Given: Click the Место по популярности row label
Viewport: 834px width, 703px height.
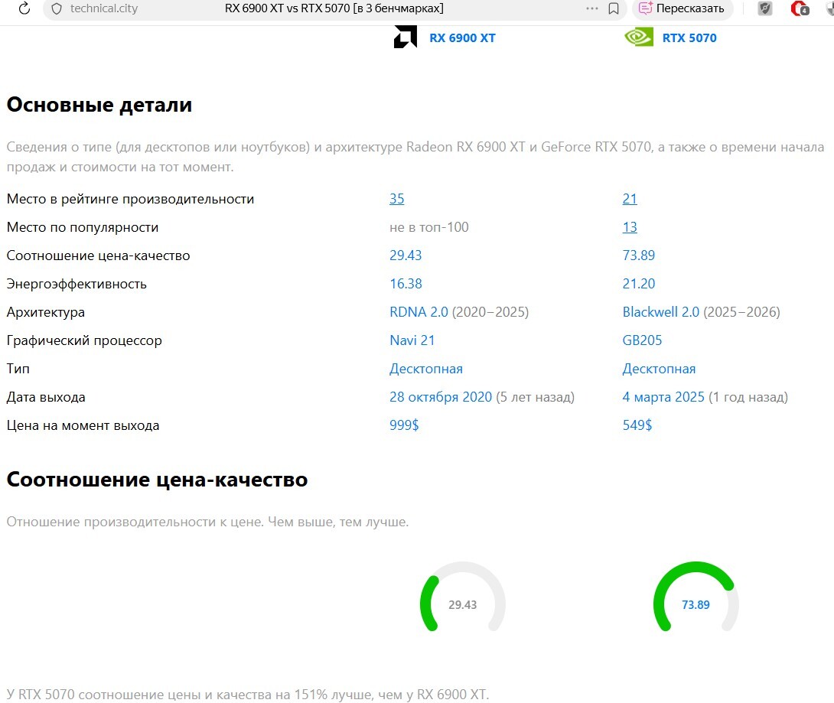Looking at the screenshot, I should click(83, 227).
